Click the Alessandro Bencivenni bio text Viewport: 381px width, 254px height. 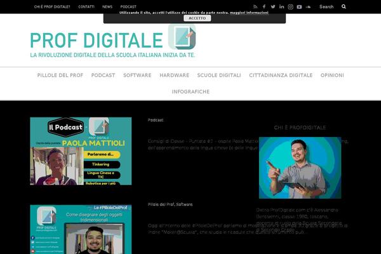pos(299,220)
